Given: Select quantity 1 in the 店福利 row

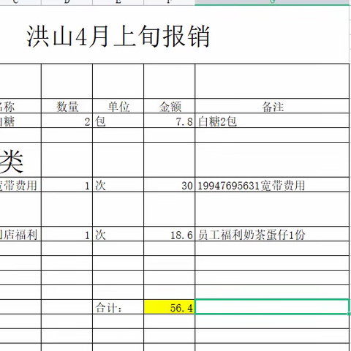Looking at the screenshot, I should point(67,234).
